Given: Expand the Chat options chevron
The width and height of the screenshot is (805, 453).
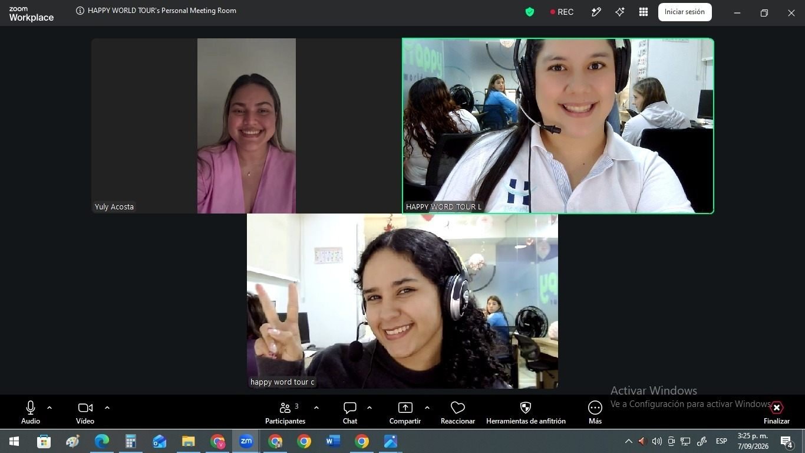Looking at the screenshot, I should pyautogui.click(x=369, y=408).
